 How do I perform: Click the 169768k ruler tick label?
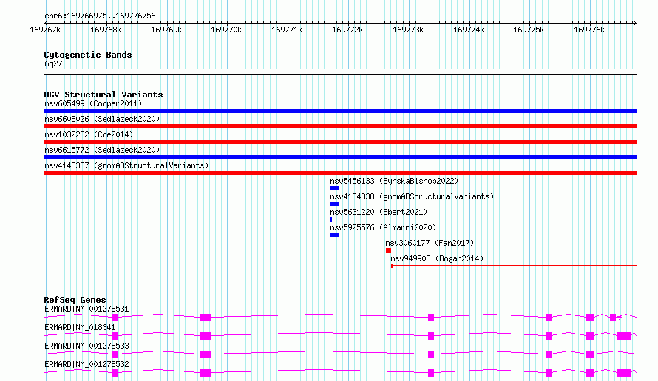(x=106, y=30)
